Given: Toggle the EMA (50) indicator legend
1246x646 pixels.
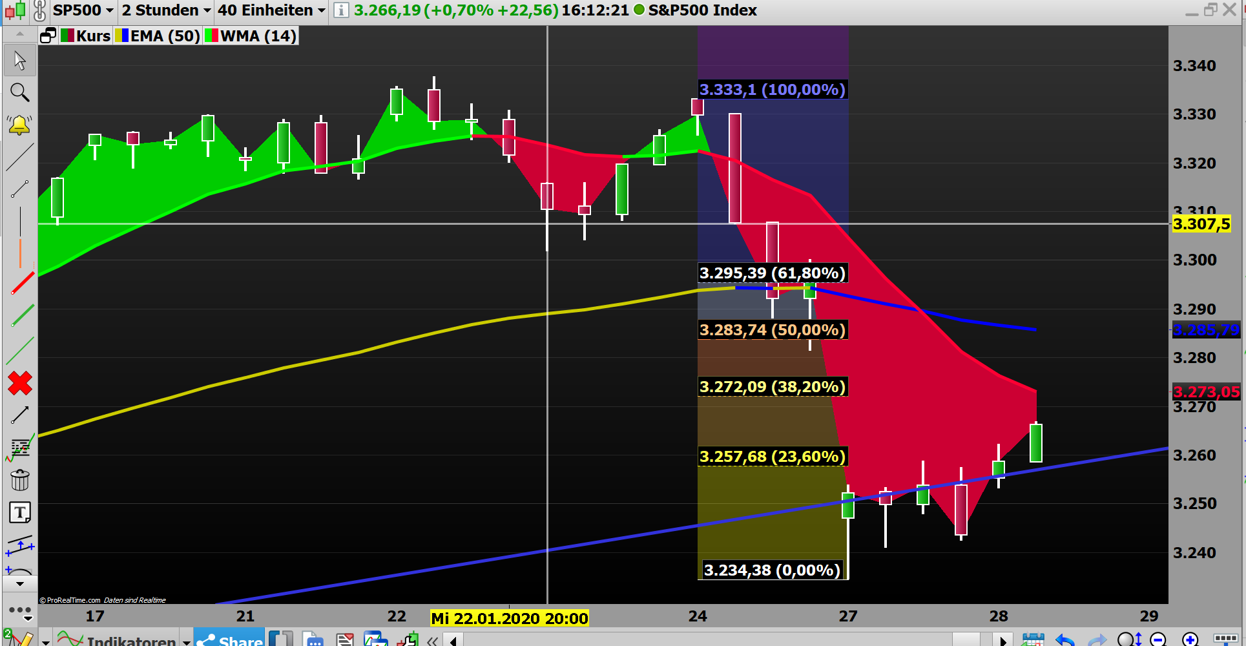Looking at the screenshot, I should tap(157, 36).
